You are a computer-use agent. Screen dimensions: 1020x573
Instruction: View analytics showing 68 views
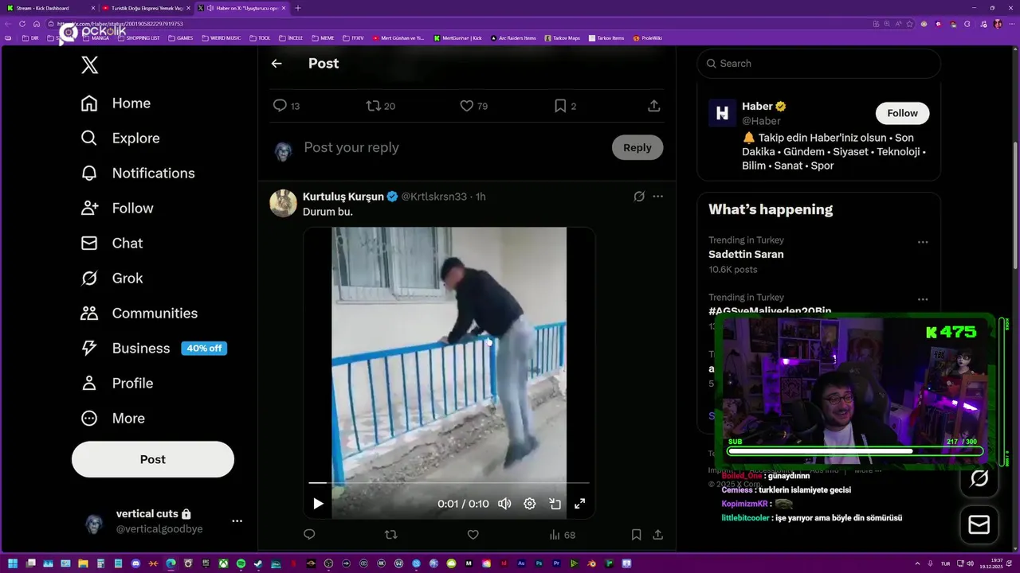[x=562, y=535]
